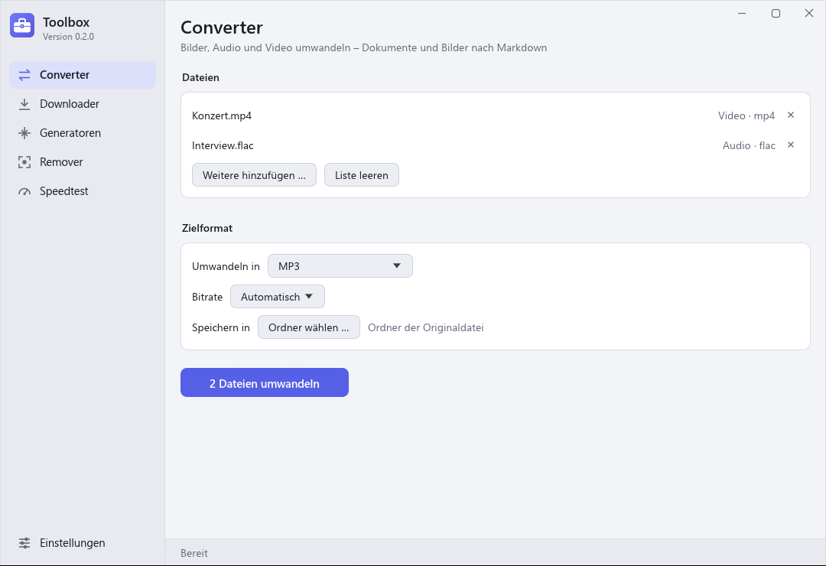
Task: Switch to the Downloader section
Action: tap(83, 104)
